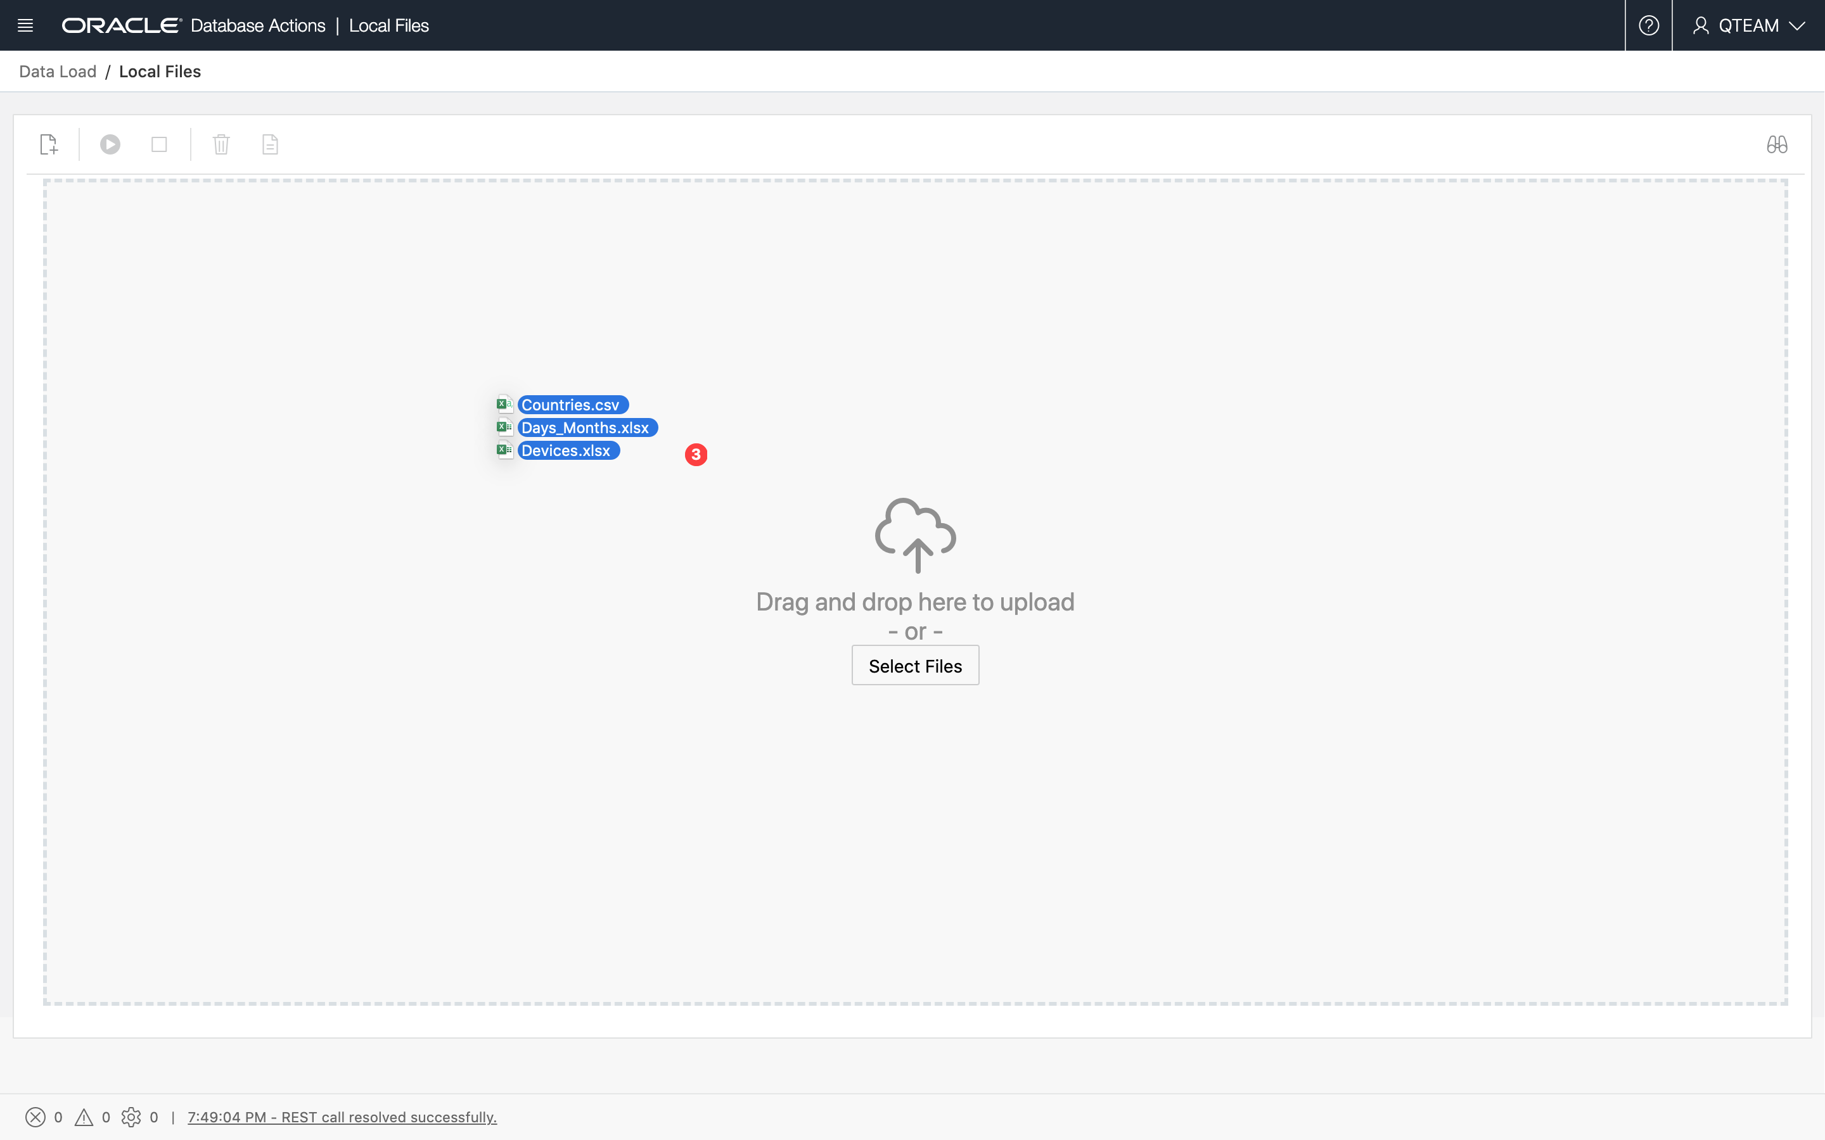The width and height of the screenshot is (1825, 1140).
Task: Click the binoculars icon at right
Action: (1777, 144)
